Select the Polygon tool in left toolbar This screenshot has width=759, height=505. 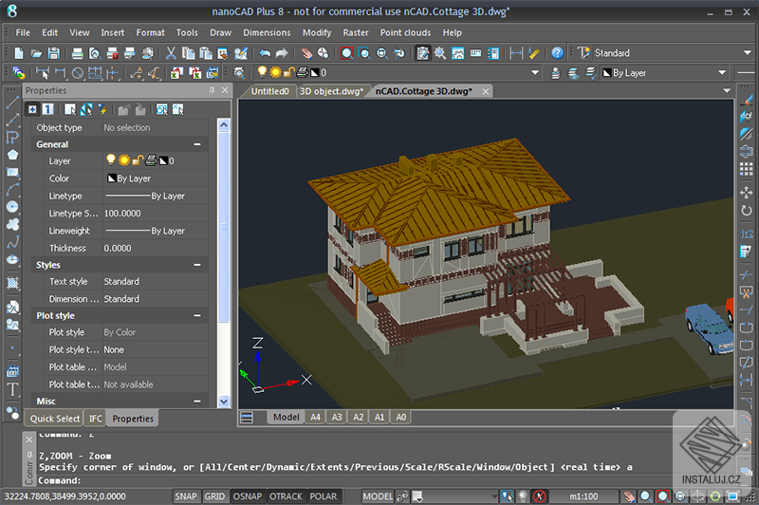pyautogui.click(x=12, y=155)
